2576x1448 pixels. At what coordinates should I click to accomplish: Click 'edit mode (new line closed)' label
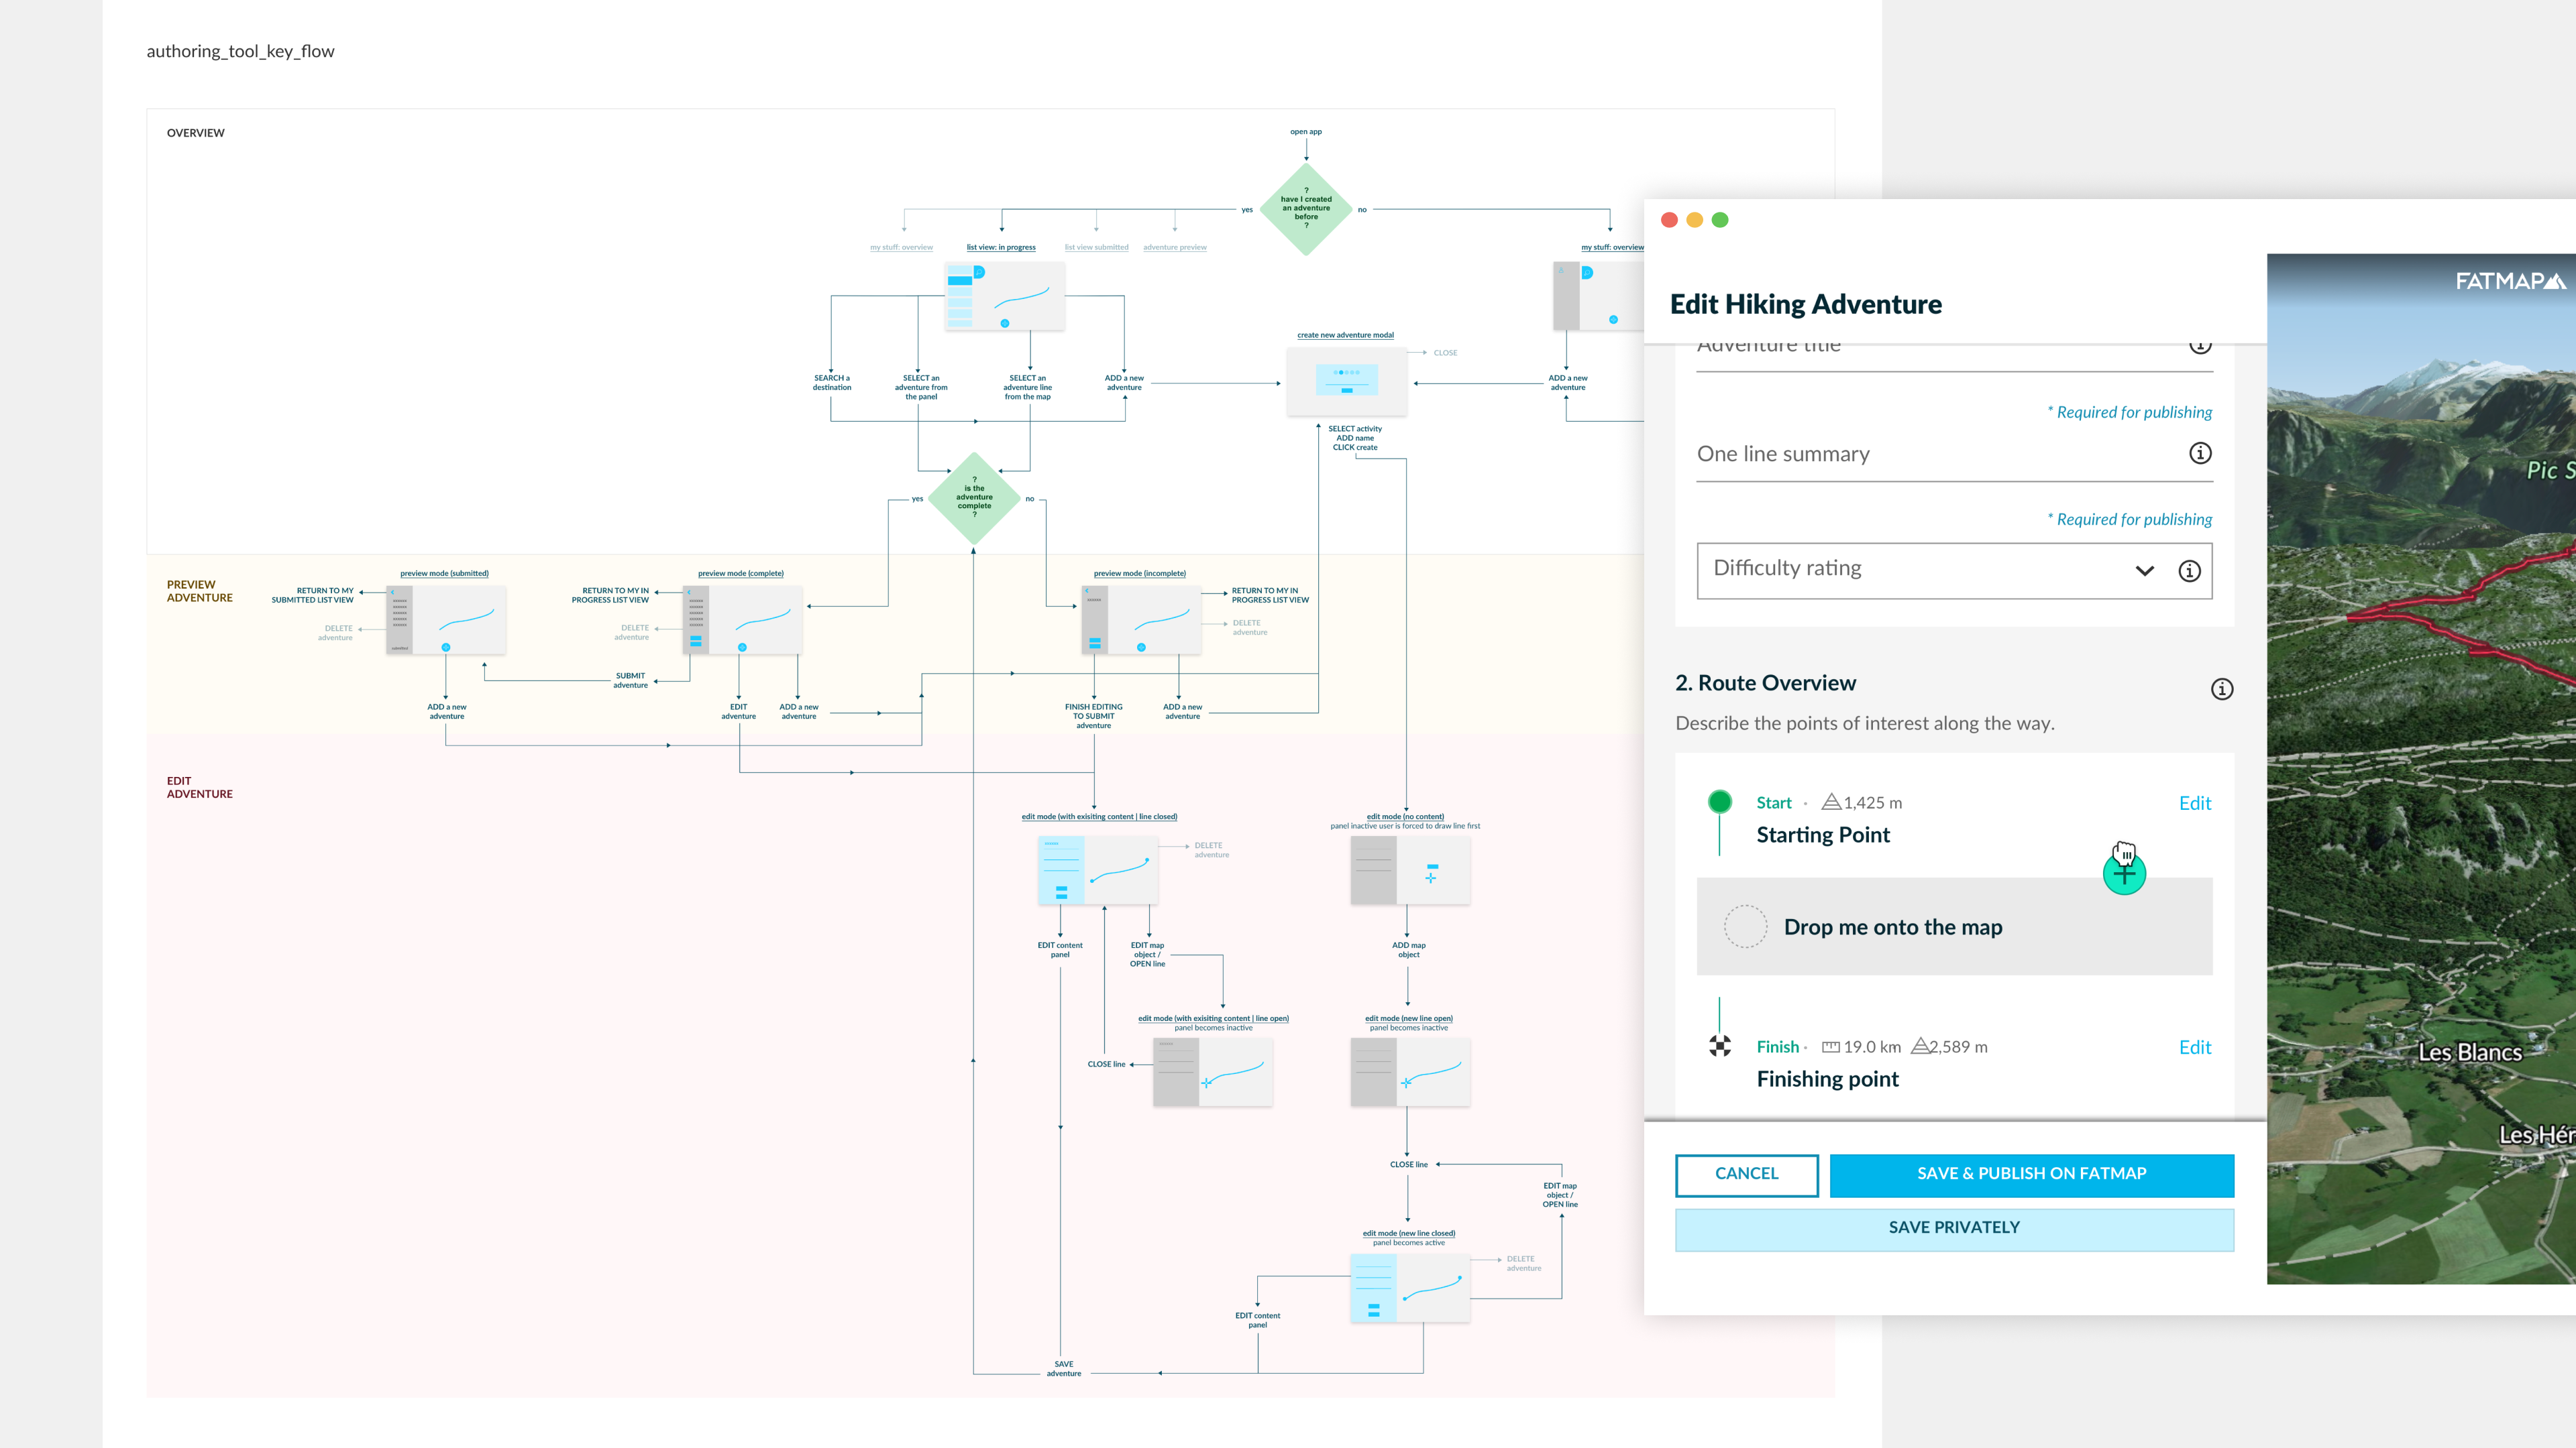pos(1408,1233)
